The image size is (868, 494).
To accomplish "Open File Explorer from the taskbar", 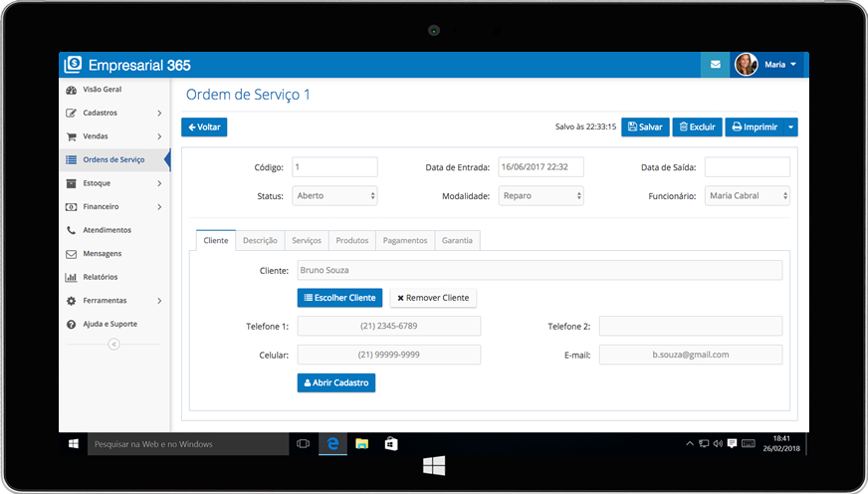I will [x=362, y=444].
